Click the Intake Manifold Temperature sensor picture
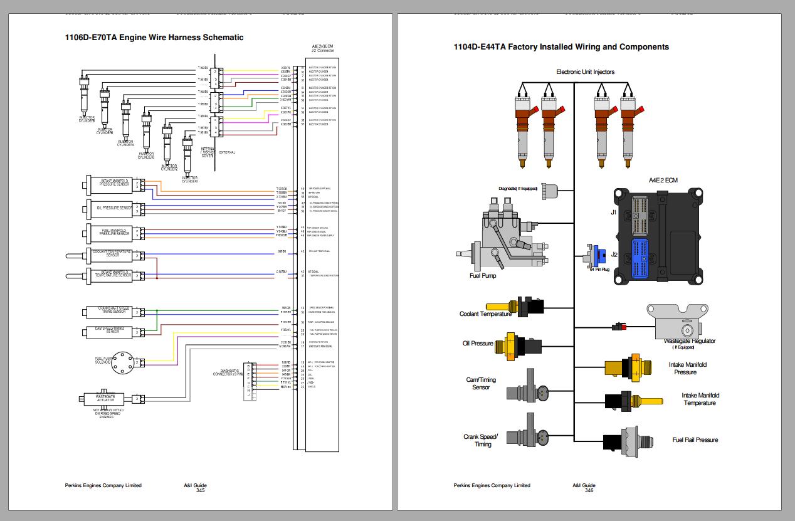 (633, 400)
